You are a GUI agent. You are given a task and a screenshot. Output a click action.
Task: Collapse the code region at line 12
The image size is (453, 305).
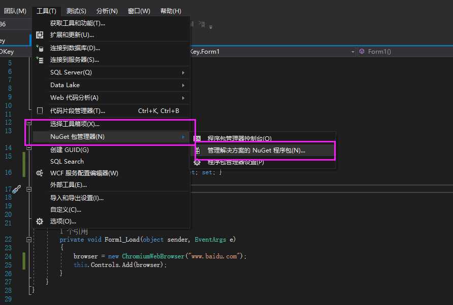[x=29, y=123]
